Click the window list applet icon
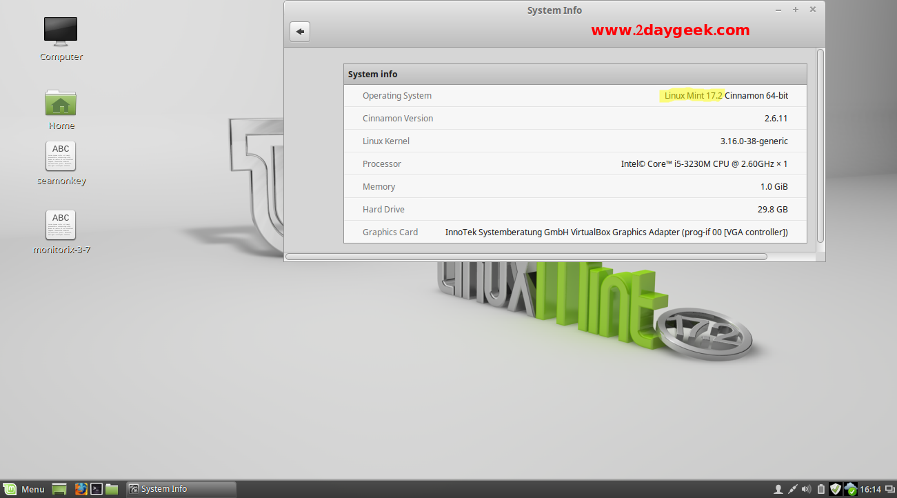This screenshot has width=897, height=498. 889,489
